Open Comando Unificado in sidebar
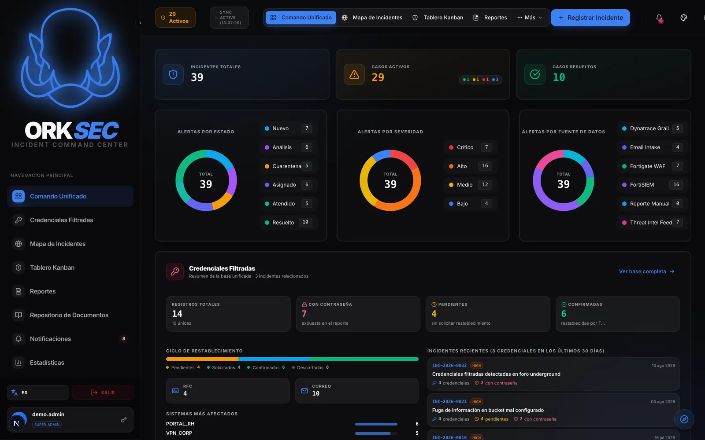 (70, 196)
